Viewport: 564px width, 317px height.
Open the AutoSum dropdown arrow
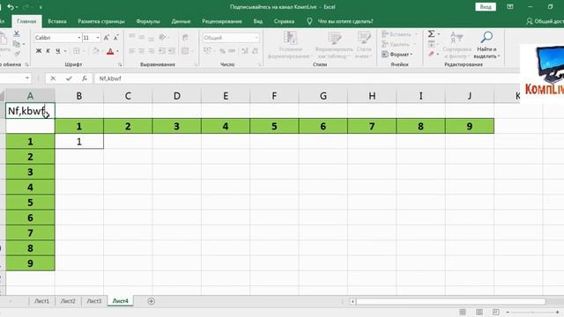coord(439,33)
